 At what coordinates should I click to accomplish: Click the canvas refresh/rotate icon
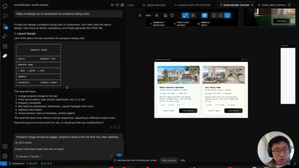172,15
